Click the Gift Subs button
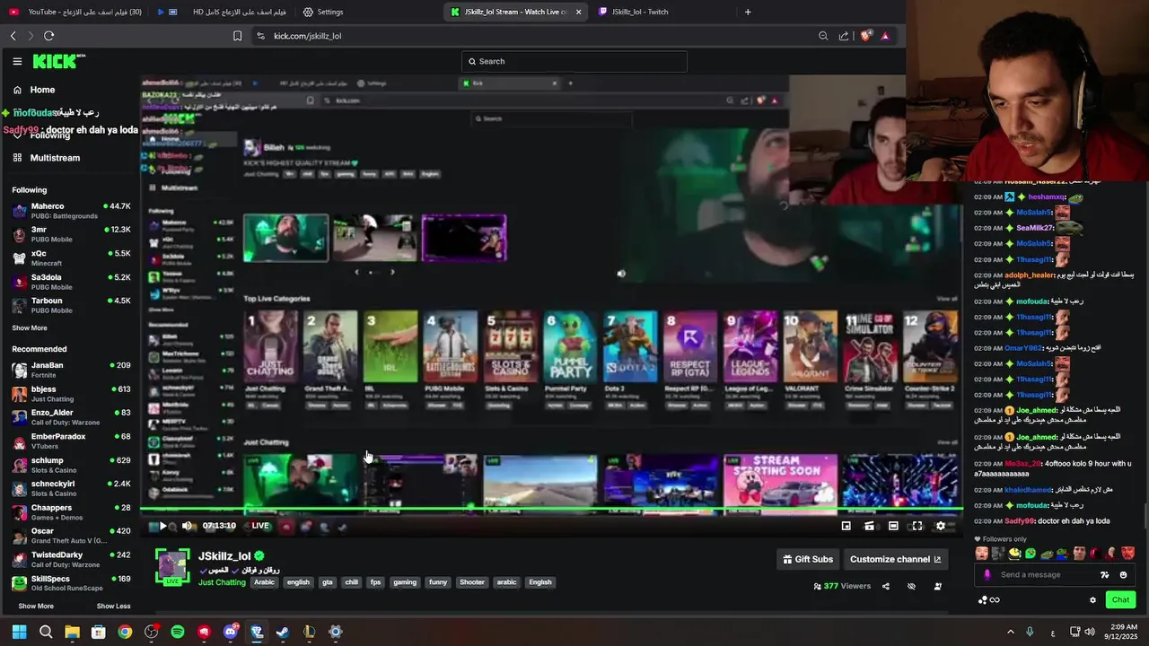The image size is (1149, 646). (808, 559)
